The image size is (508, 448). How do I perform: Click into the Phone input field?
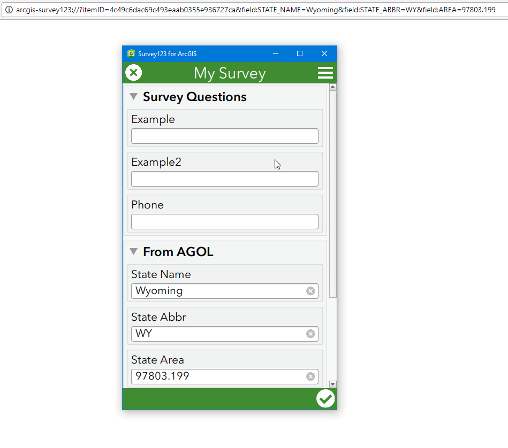pyautogui.click(x=224, y=221)
